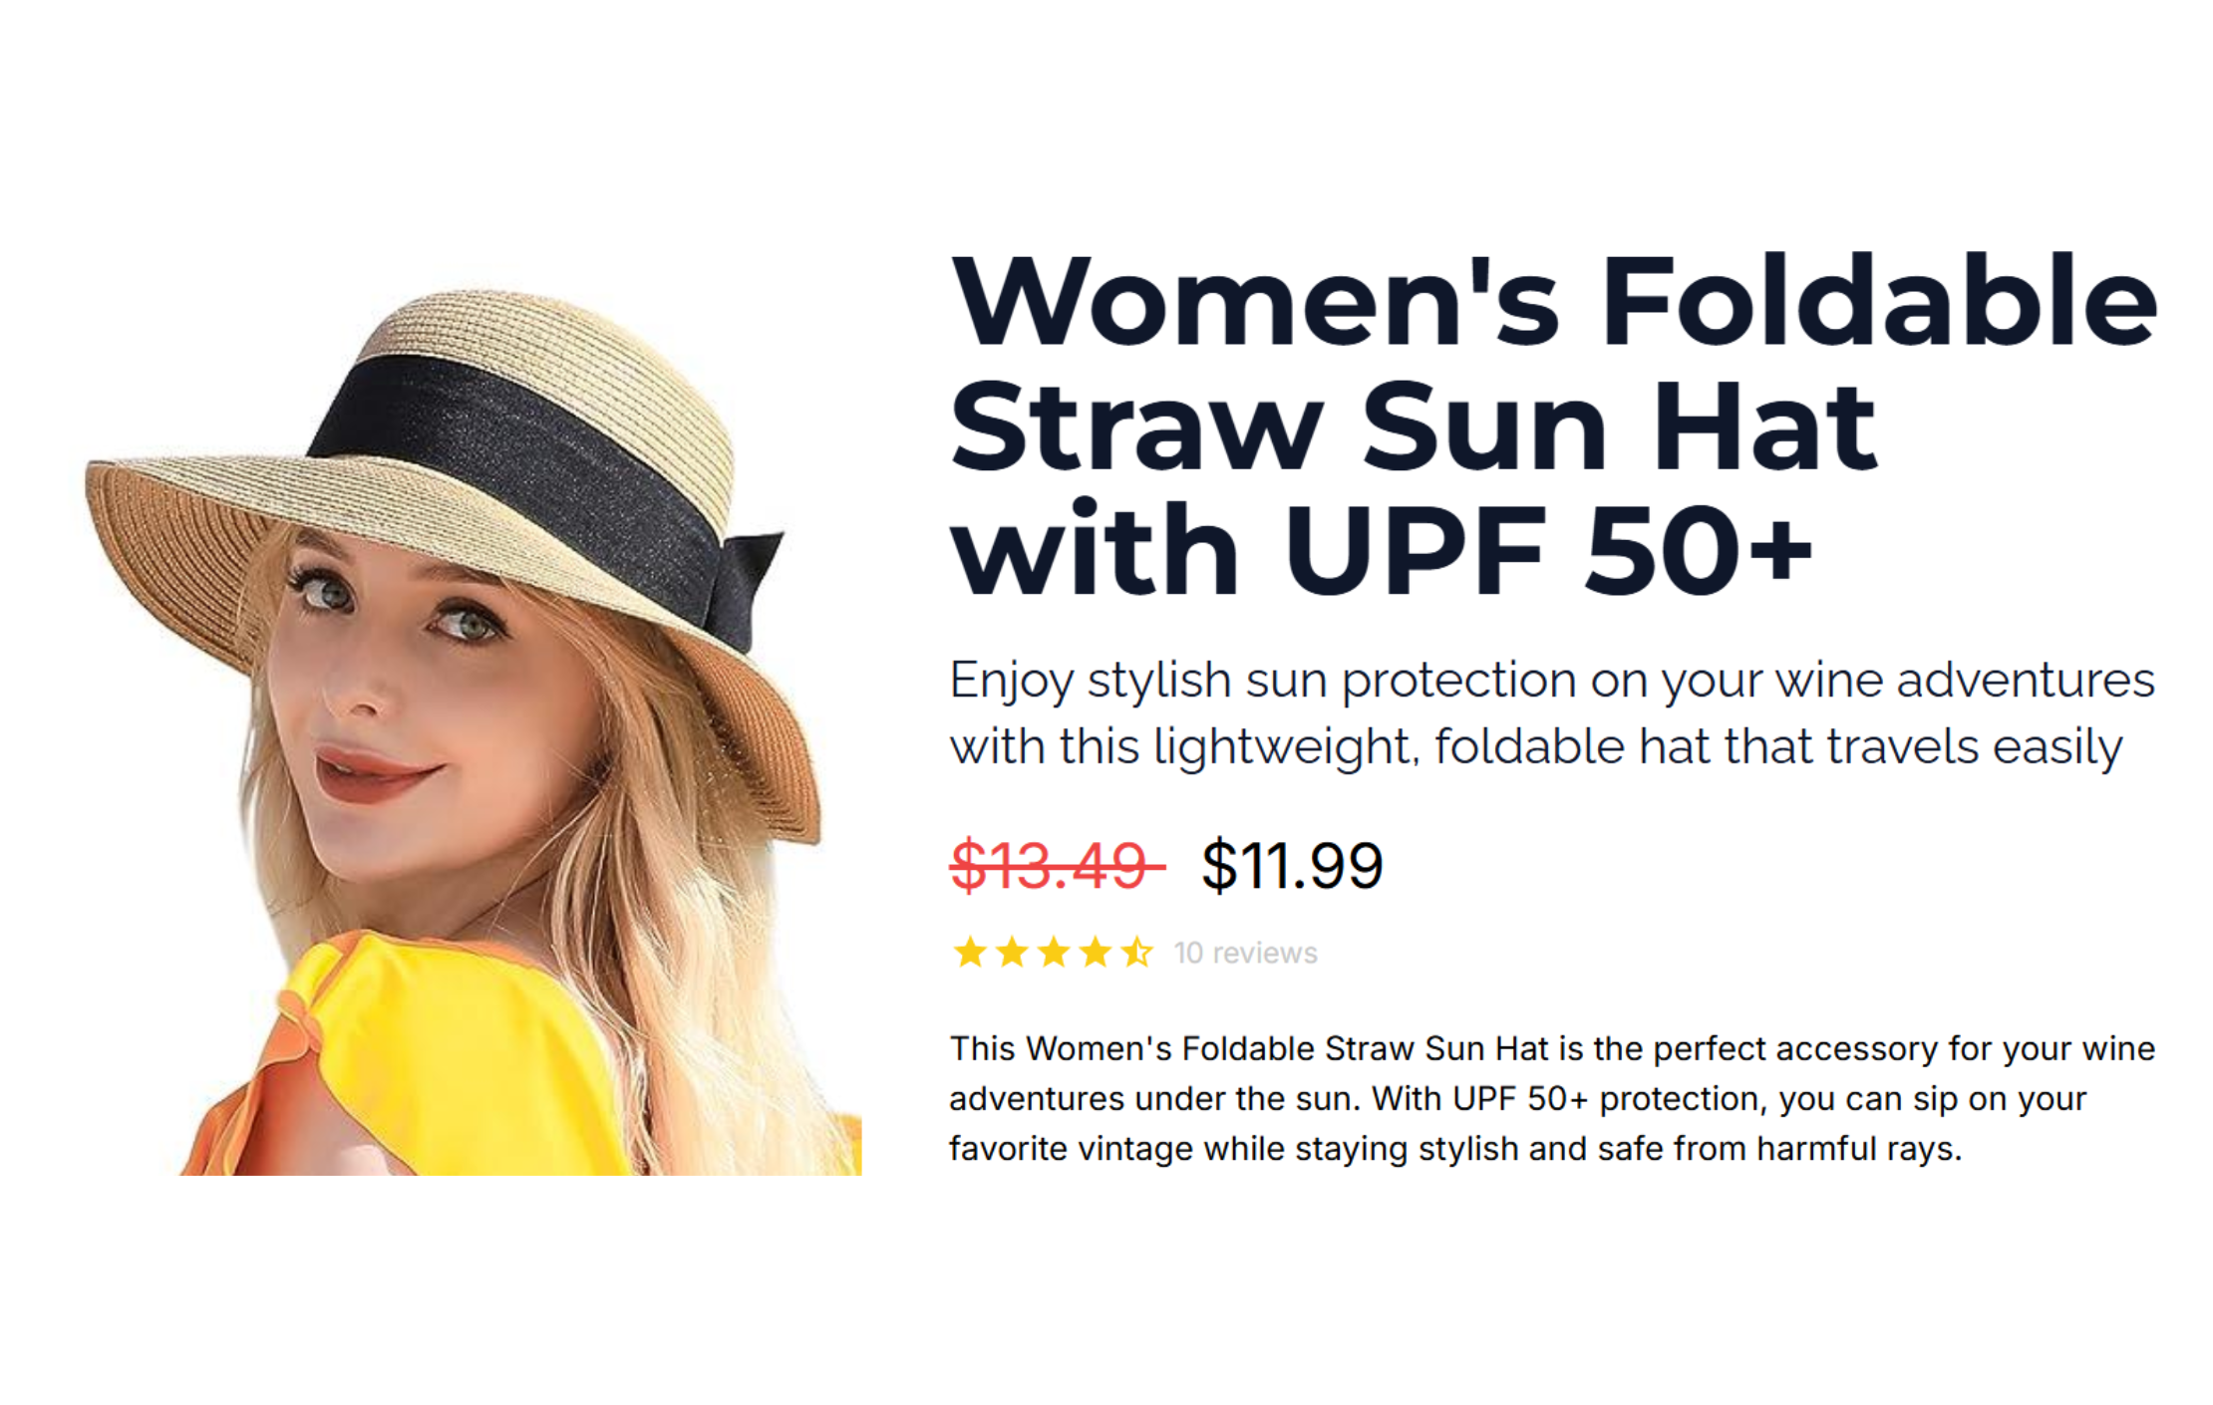Viewport: 2213px width, 1405px height.
Task: Choose the third gold rating star
Action: click(1054, 954)
